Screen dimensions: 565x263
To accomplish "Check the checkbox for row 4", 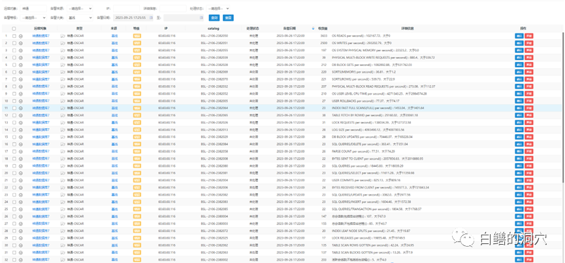I will pyautogui.click(x=14, y=58).
